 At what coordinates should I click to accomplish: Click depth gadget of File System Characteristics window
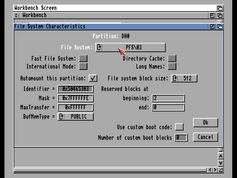[220, 26]
